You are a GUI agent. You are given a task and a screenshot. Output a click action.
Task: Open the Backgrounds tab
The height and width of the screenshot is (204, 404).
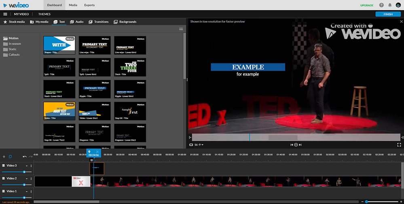125,22
